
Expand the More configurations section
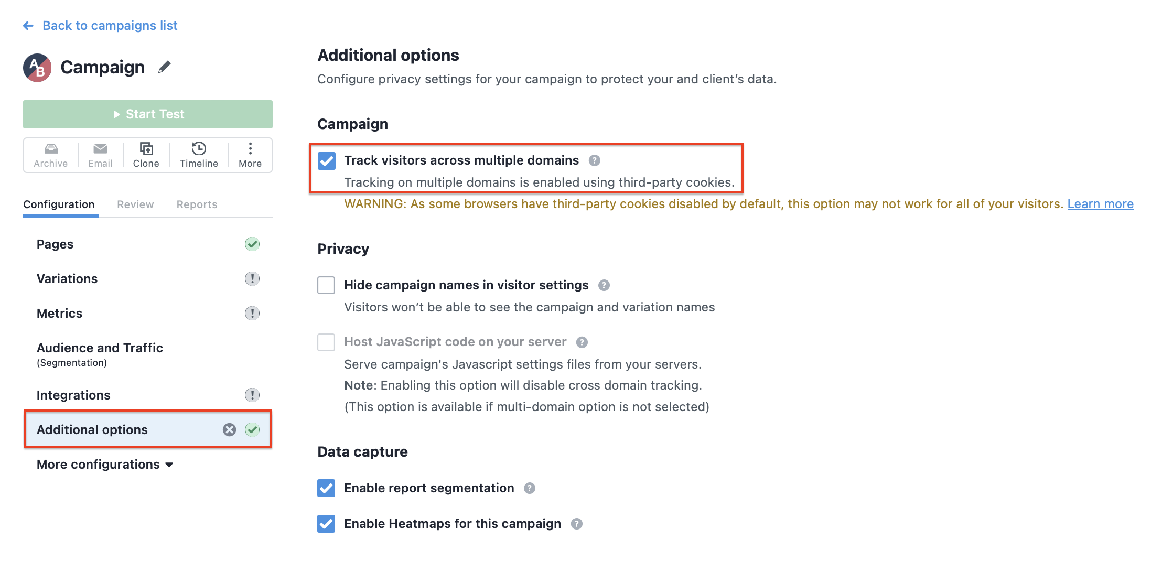click(105, 465)
